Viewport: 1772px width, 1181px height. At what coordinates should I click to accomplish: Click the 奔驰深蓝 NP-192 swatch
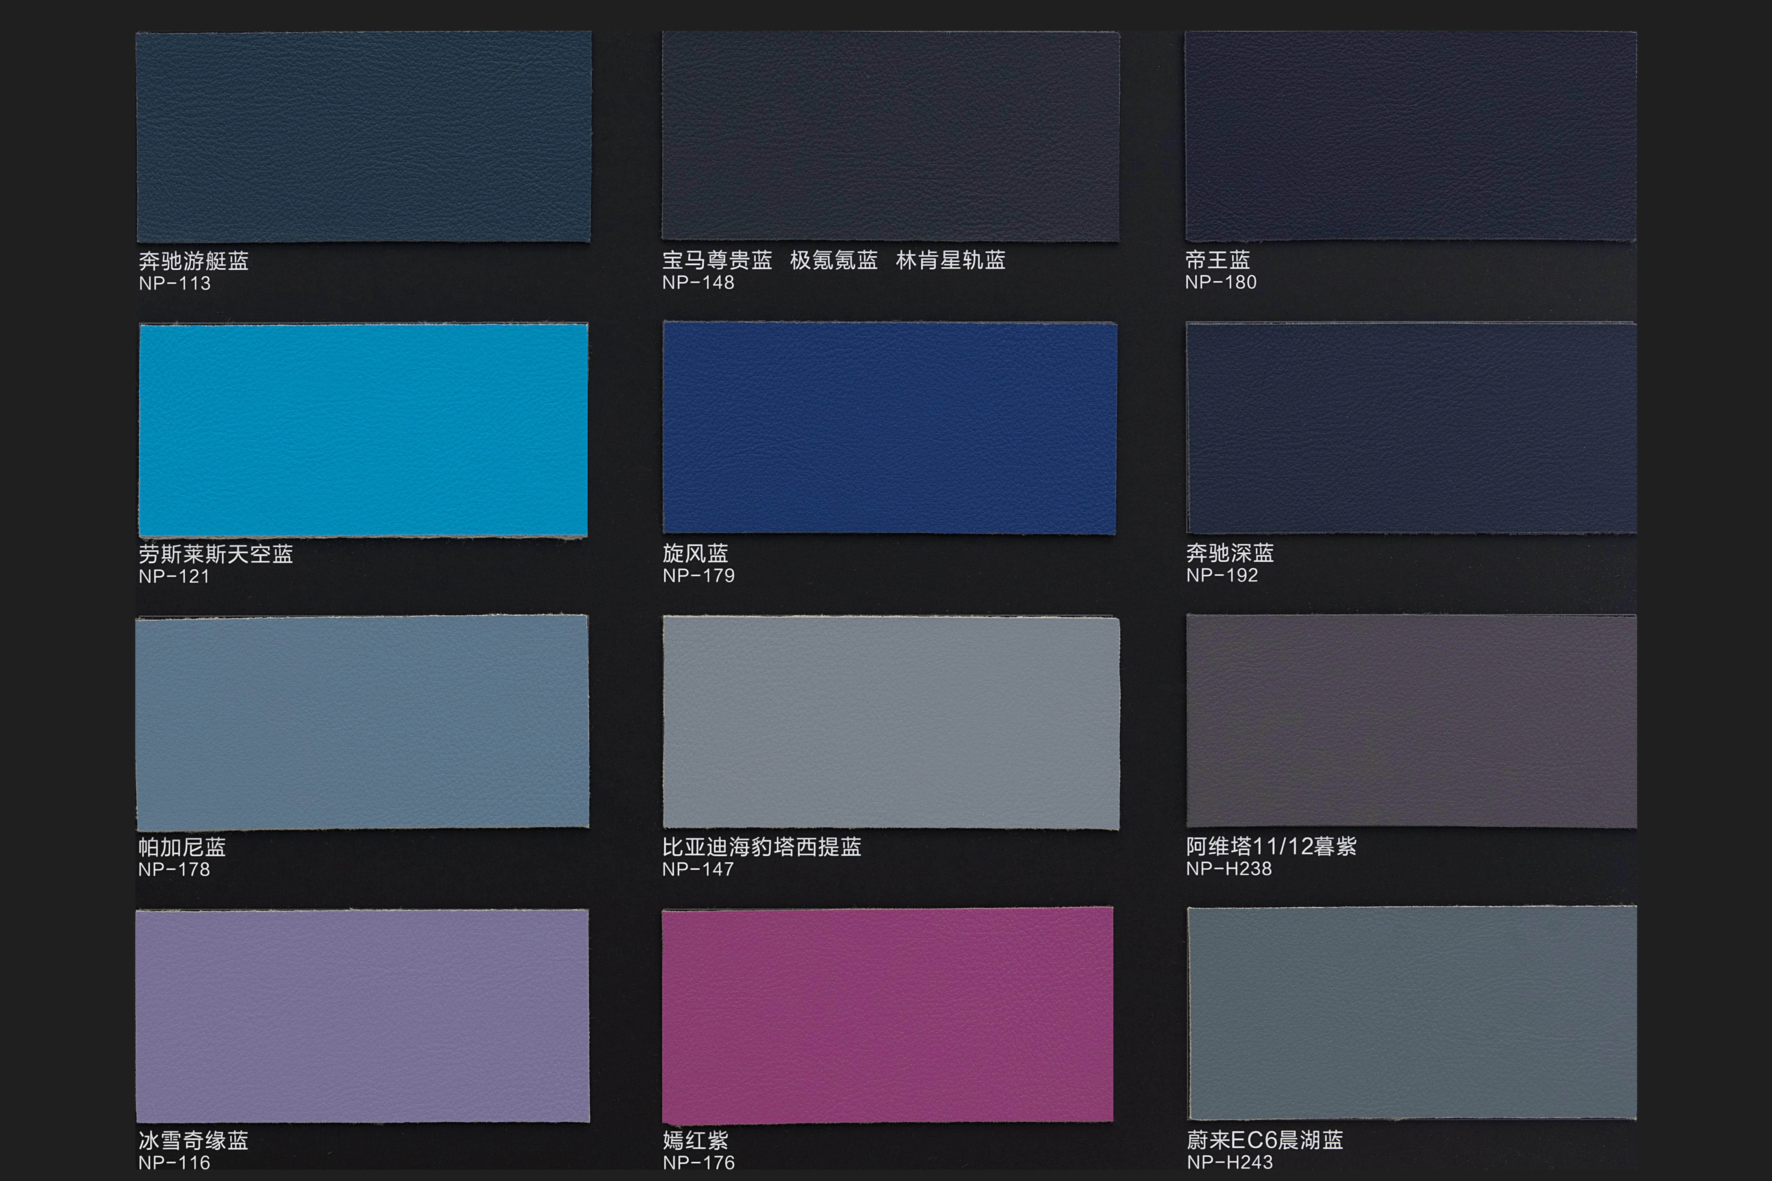1411,428
